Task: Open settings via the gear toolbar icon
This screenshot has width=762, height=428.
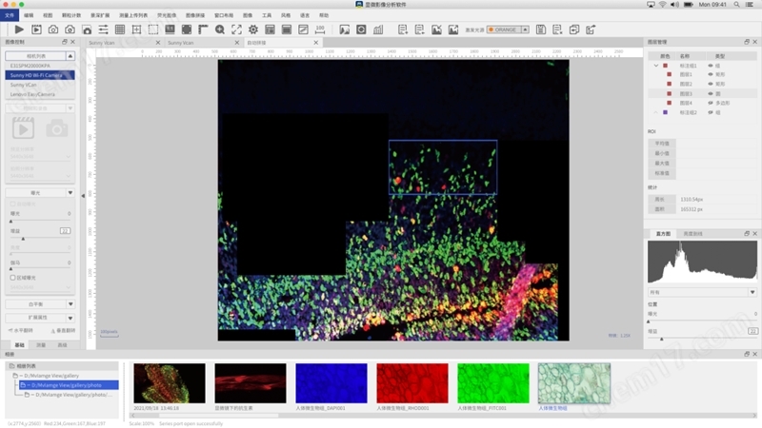Action: (x=253, y=29)
